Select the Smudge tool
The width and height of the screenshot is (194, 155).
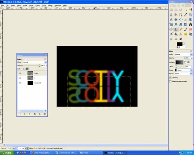176,39
